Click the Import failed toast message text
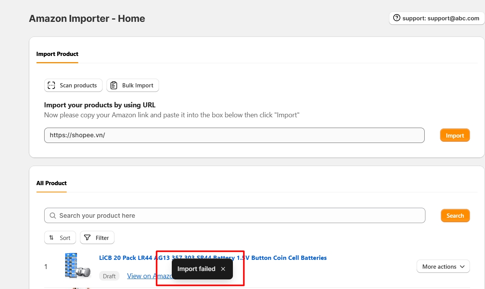485x289 pixels. (x=196, y=269)
